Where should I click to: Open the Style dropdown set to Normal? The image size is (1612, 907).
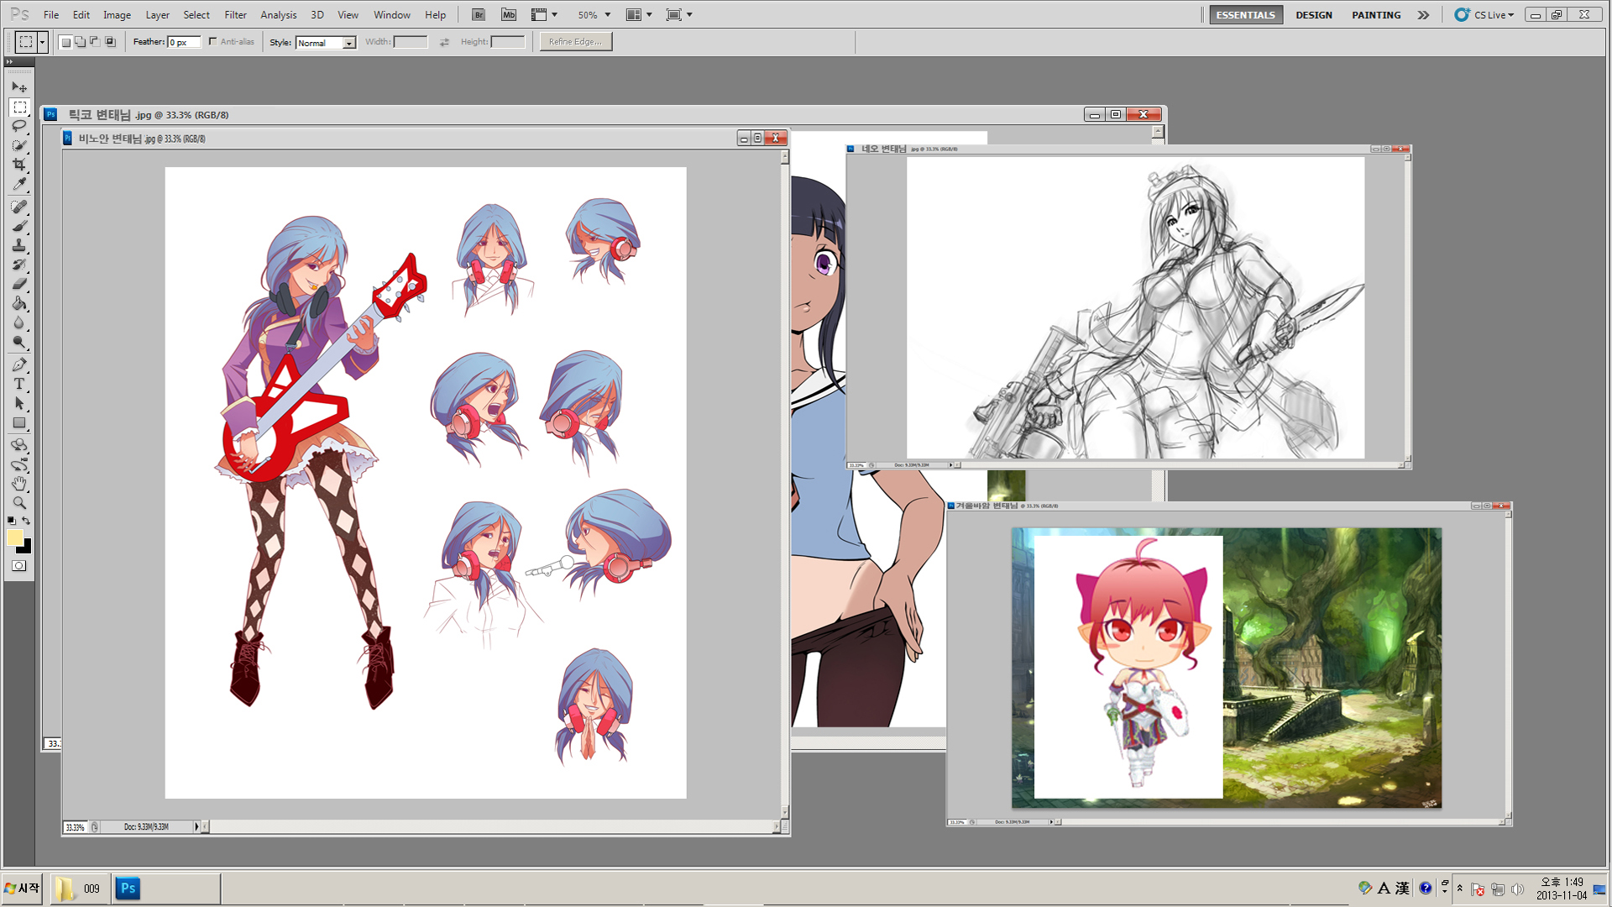coord(326,42)
